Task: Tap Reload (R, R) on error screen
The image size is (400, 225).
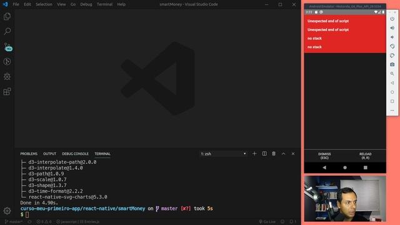Action: [x=365, y=156]
